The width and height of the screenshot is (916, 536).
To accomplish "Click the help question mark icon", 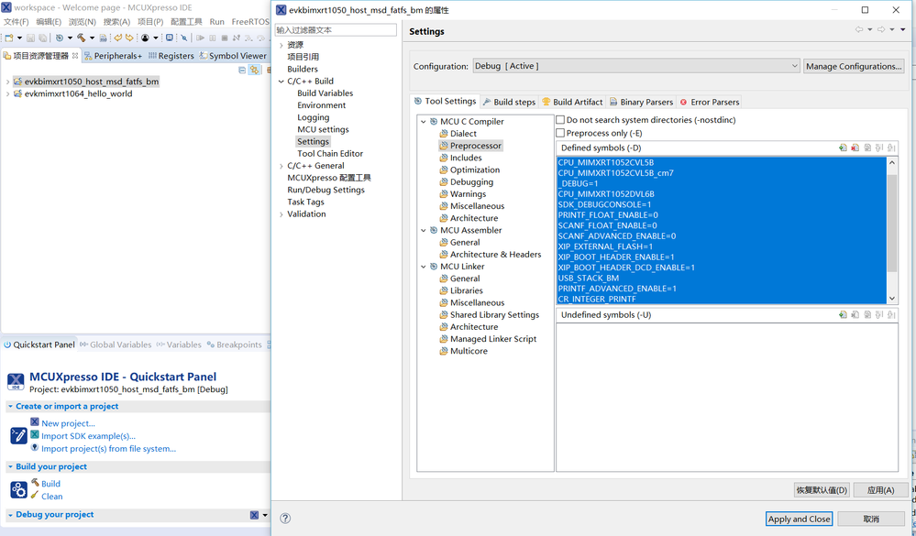I will pos(285,518).
